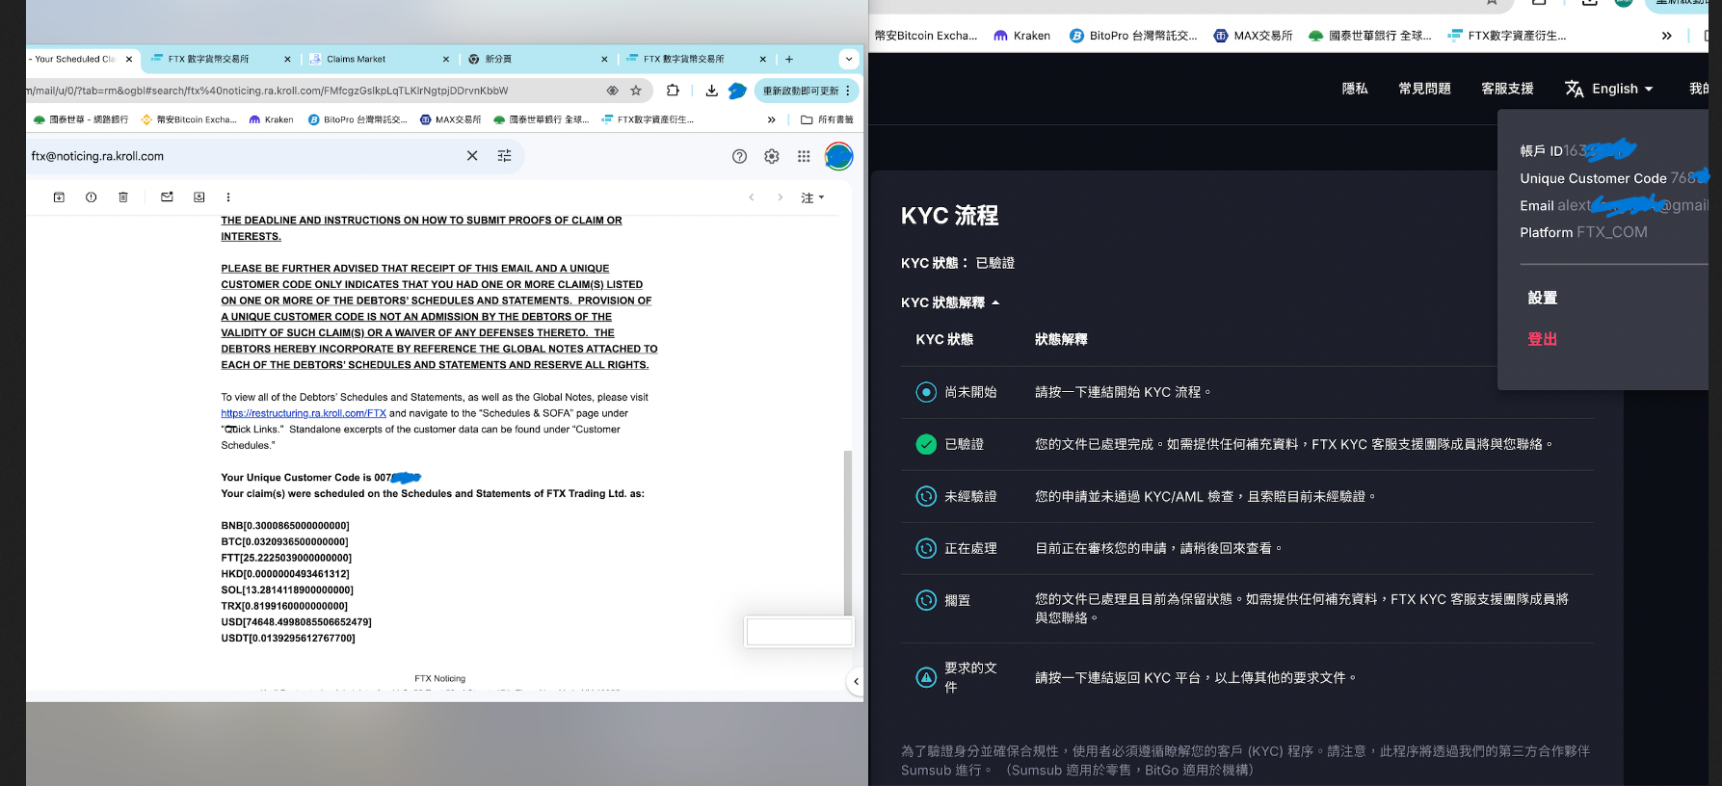Open the Gmail toolbar three-dot more menu
1722x786 pixels.
pyautogui.click(x=228, y=196)
